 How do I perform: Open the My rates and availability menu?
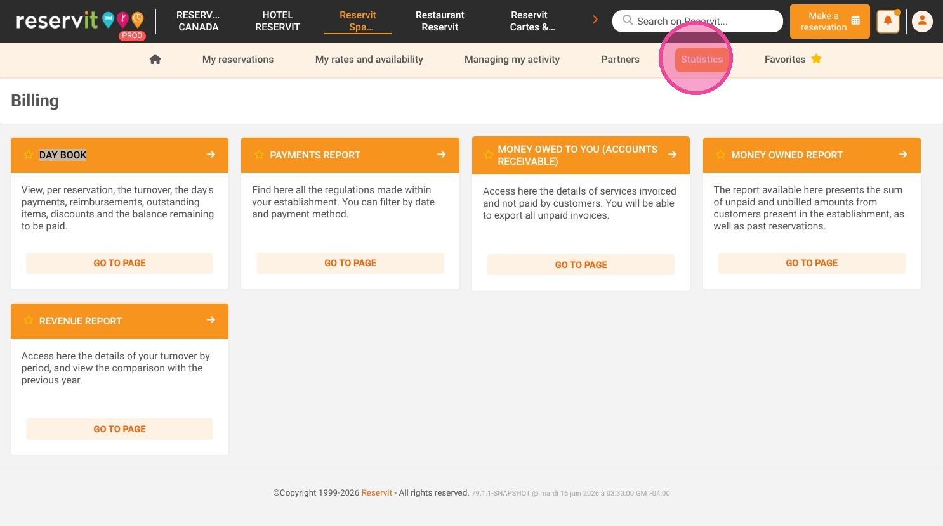[369, 60]
